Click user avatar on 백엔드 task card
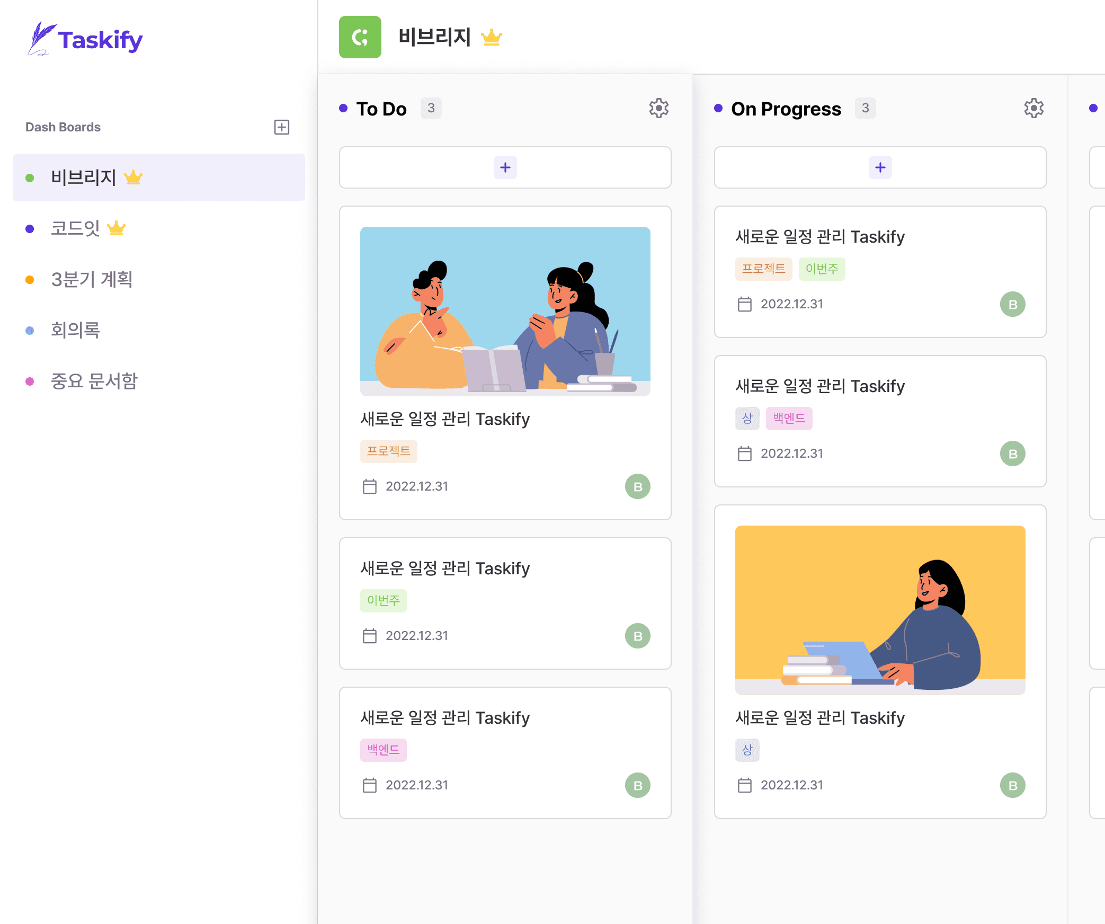The height and width of the screenshot is (924, 1105). 638,785
